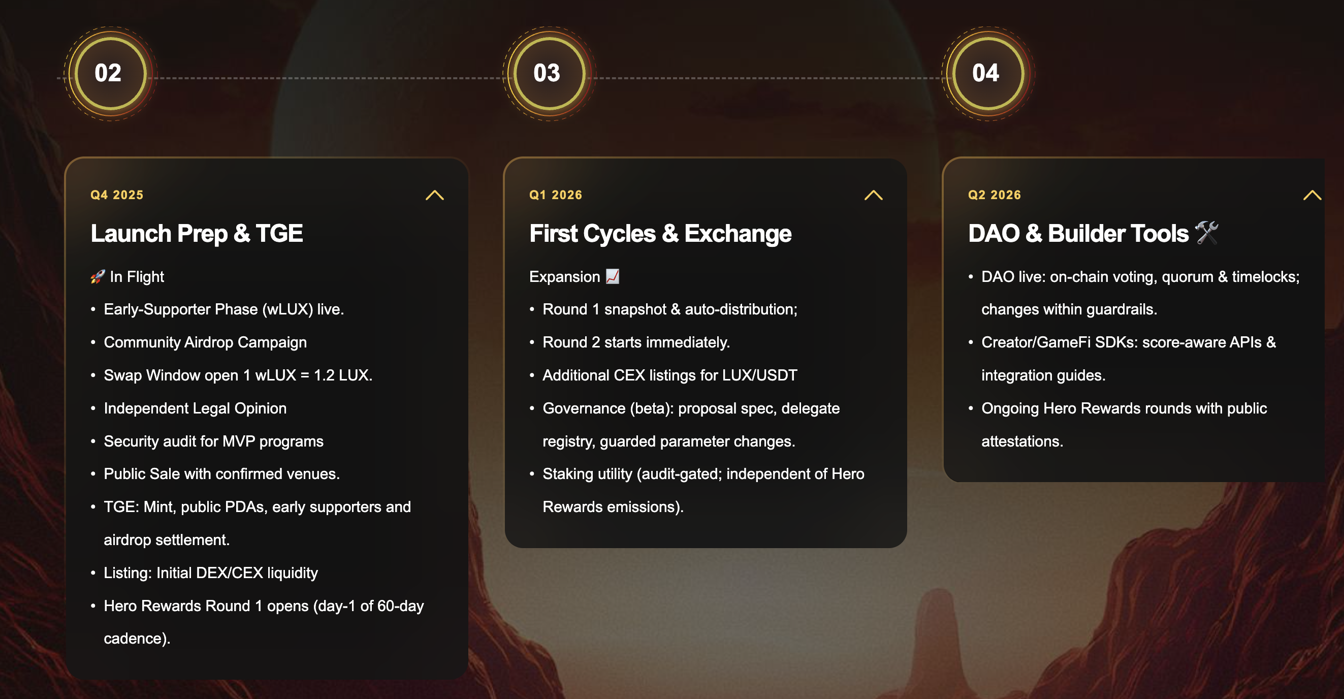Viewport: 1344px width, 699px height.
Task: Click the 03 roadmap step circle
Action: point(549,74)
